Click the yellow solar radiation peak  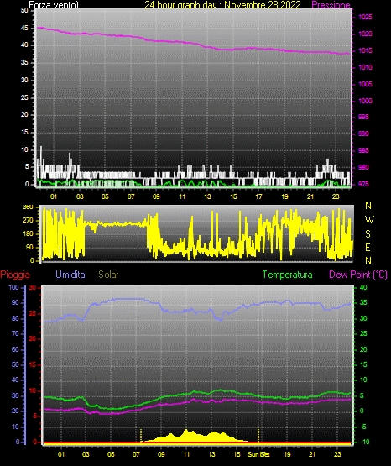pyautogui.click(x=186, y=431)
